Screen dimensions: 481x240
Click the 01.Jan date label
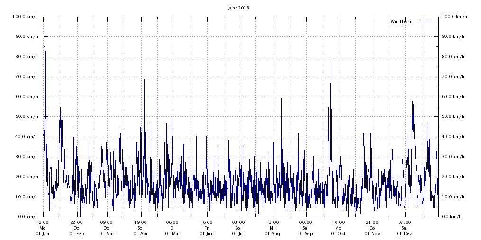point(42,234)
